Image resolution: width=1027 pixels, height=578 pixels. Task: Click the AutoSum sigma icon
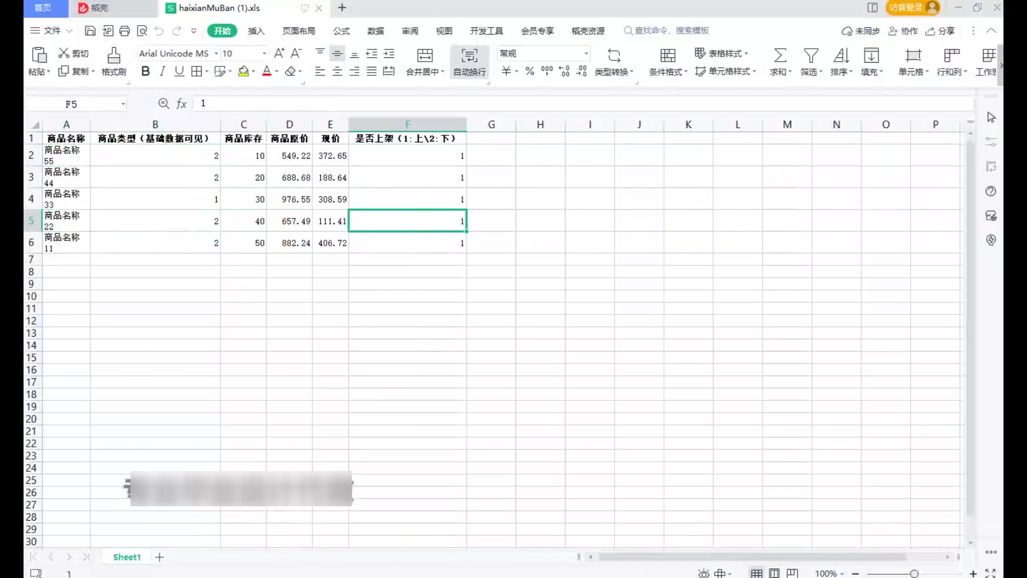[x=780, y=56]
